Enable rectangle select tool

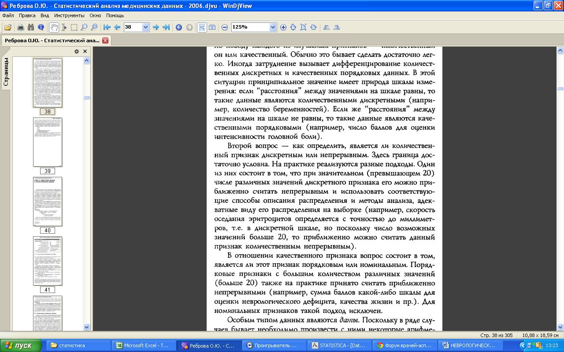point(74,27)
